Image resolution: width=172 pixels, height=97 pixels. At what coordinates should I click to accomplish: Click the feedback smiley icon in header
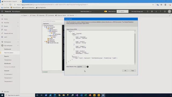pyautogui.click(x=165, y=11)
